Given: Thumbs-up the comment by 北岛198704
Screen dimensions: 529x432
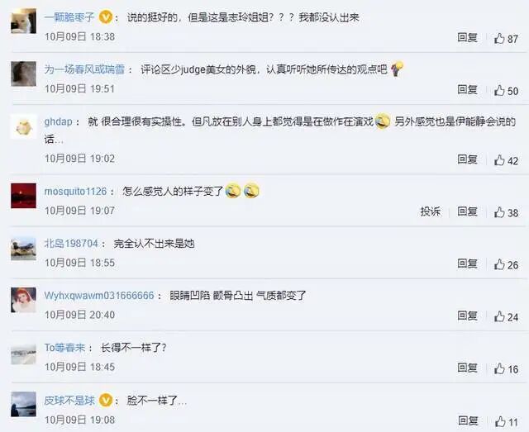Looking at the screenshot, I should (x=506, y=264).
